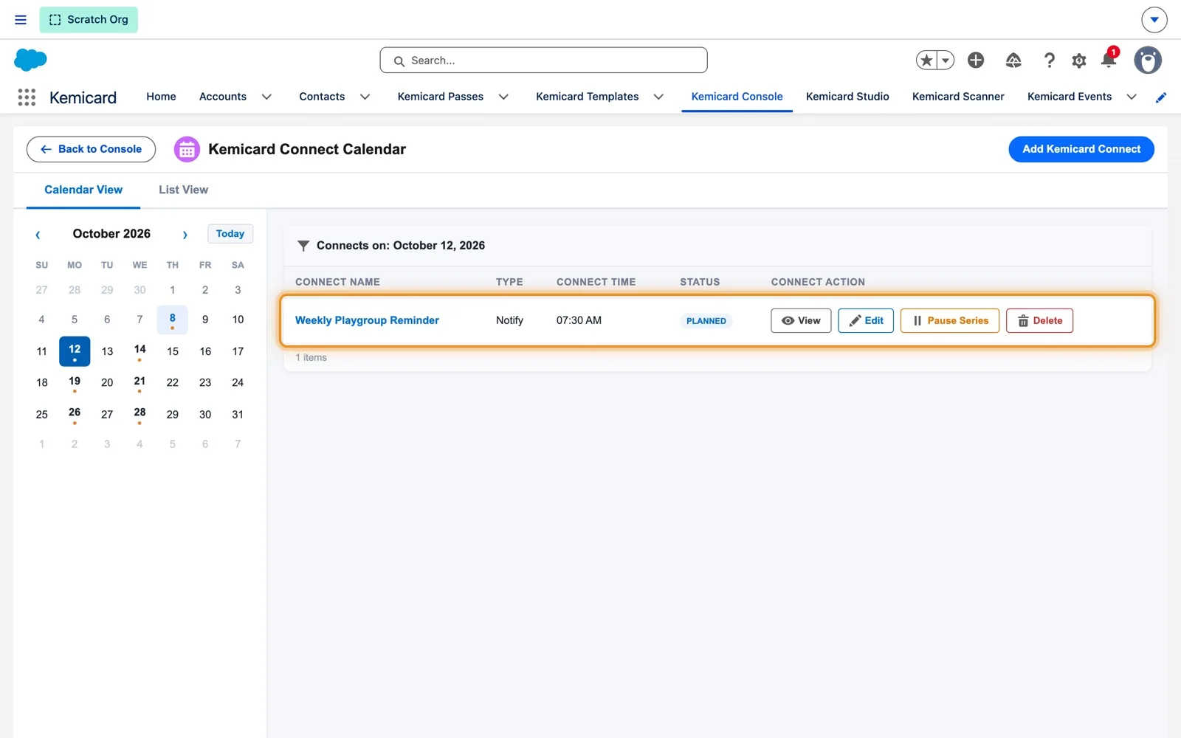Viewport: 1181px width, 738px height.
Task: Pause the Weekly Playgroup Reminder series
Action: click(x=950, y=321)
